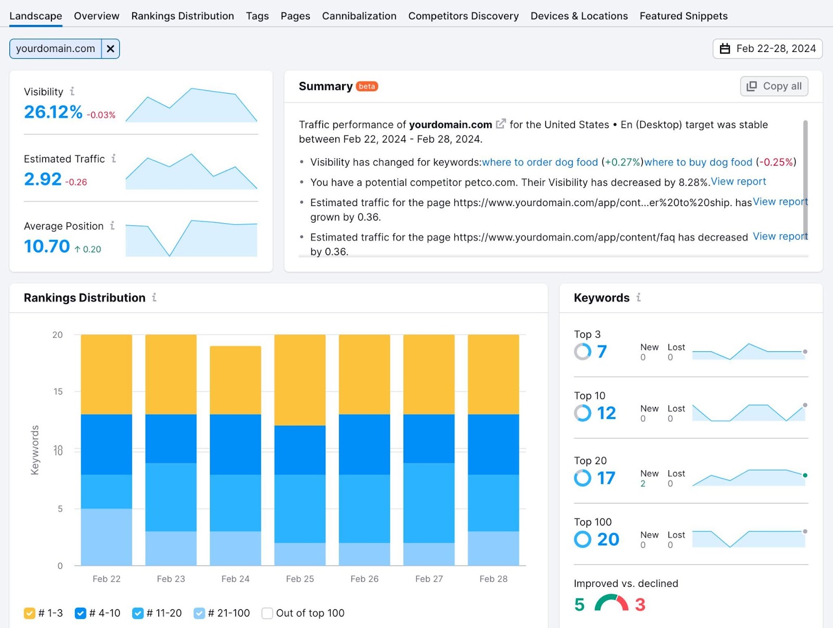The image size is (833, 628).
Task: Disable the # 21-100 rankings filter
Action: [199, 613]
